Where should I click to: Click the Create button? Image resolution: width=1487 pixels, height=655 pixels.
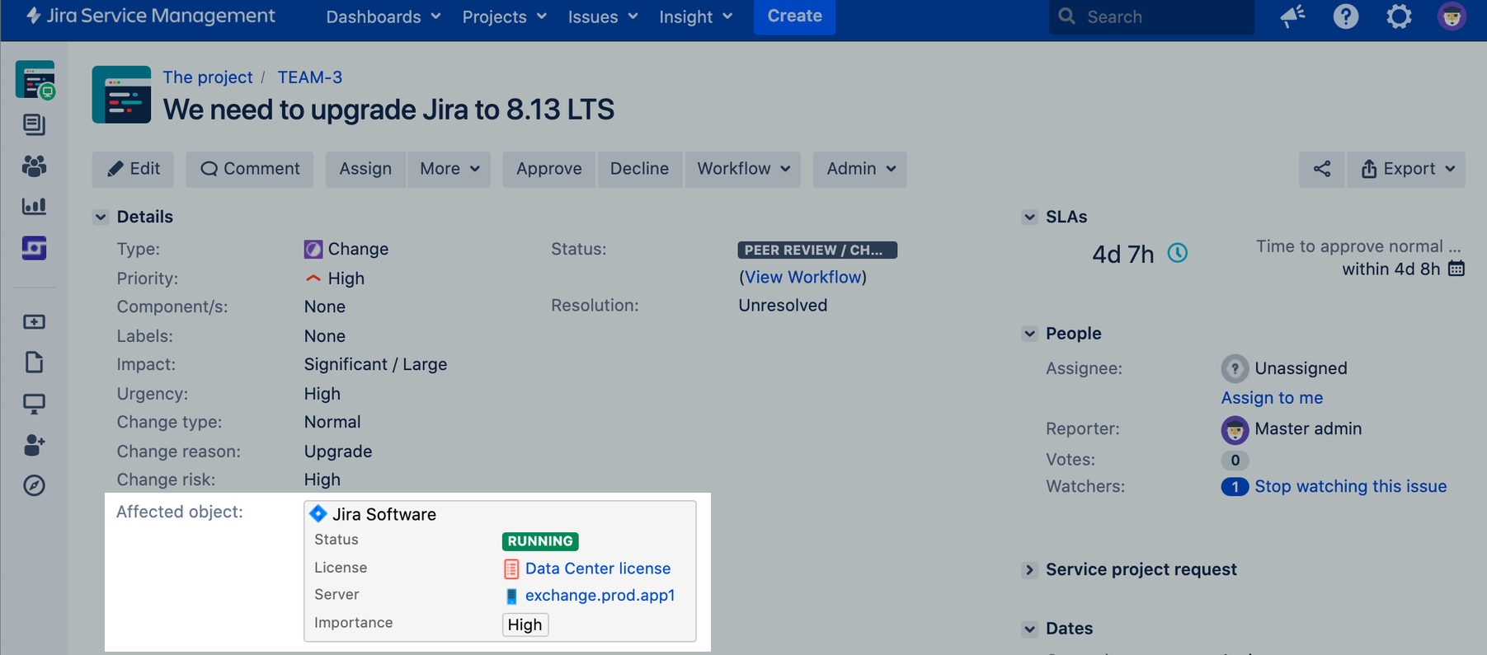pos(794,16)
